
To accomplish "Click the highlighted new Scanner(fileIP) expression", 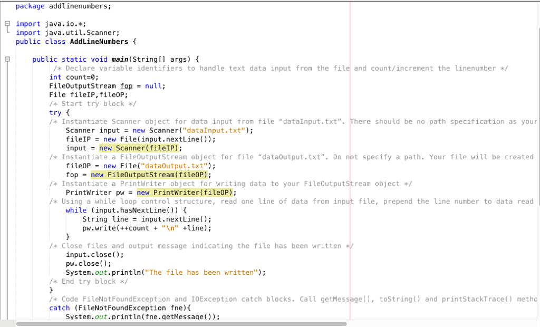I will click(138, 148).
